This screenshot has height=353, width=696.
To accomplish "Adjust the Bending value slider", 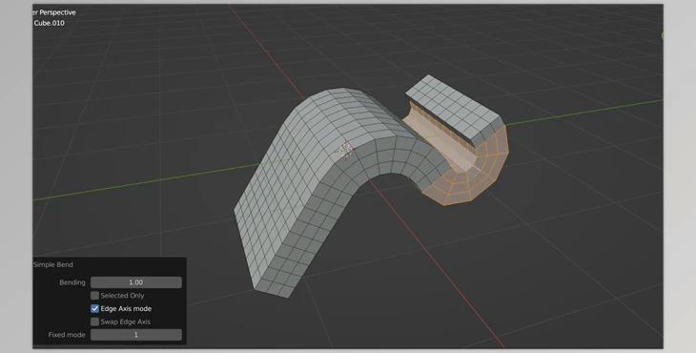I will coord(135,282).
